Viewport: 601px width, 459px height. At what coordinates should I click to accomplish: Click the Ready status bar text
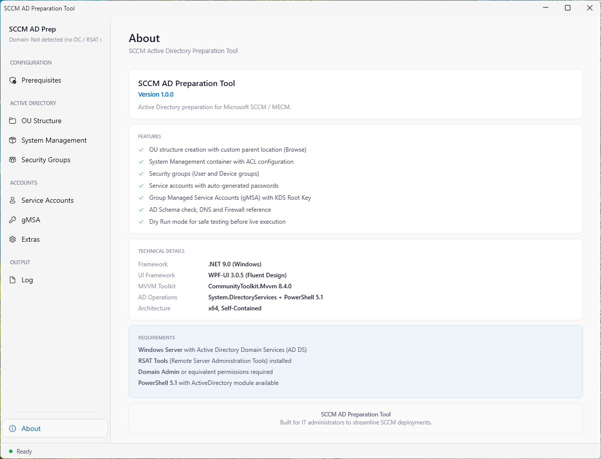[x=24, y=451]
